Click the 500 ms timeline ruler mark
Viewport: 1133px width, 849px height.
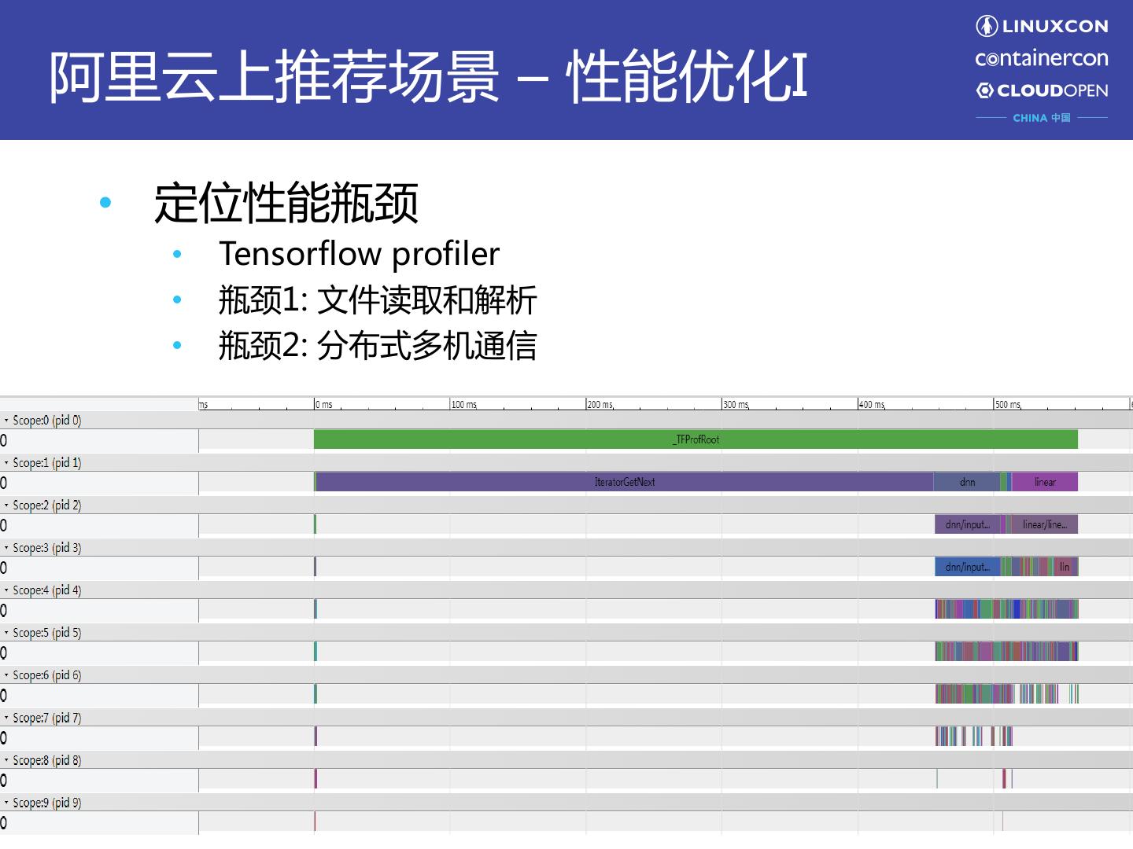pyautogui.click(x=1007, y=404)
